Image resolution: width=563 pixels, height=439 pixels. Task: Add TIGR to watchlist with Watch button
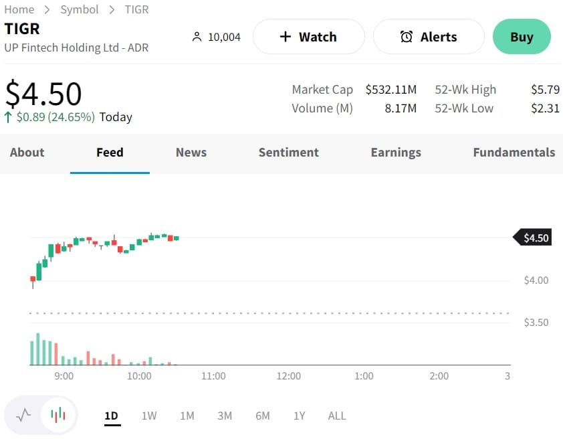click(308, 37)
